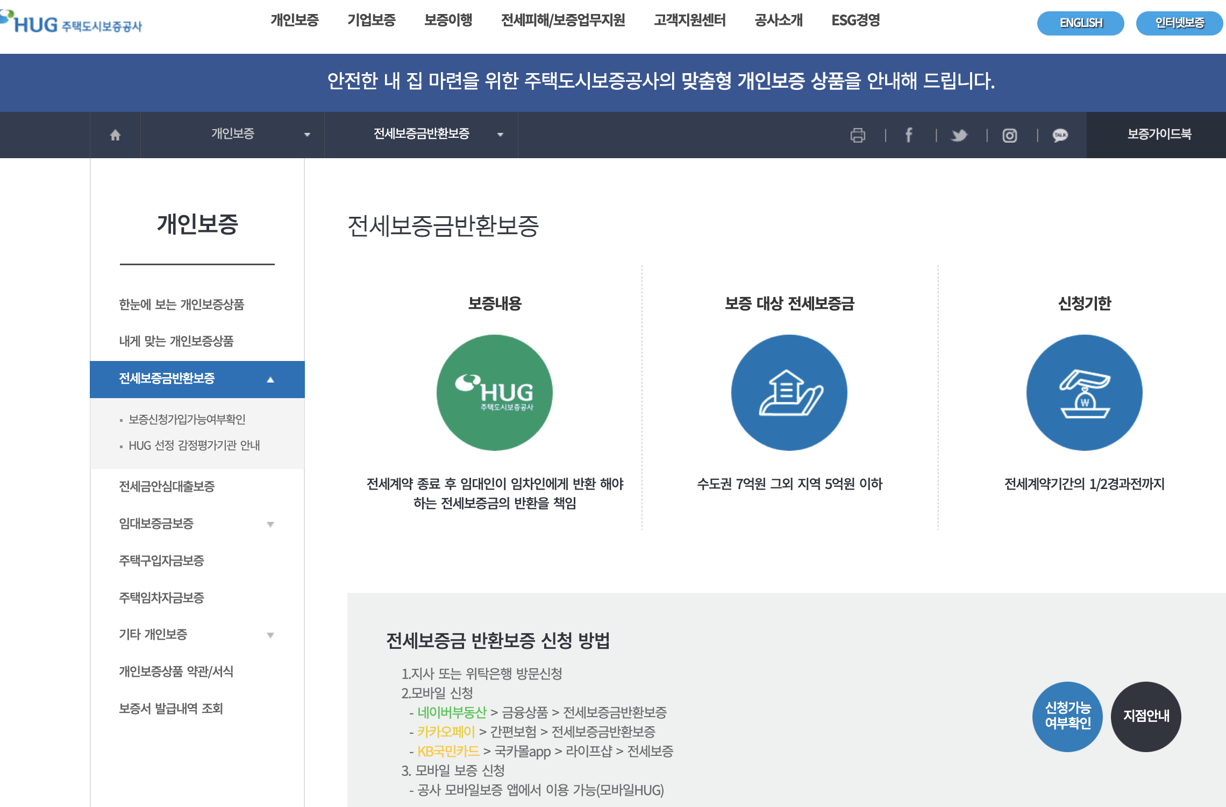The image size is (1226, 807).
Task: Select 보증신청가입가능여부확인 in the sidebar
Action: click(x=187, y=419)
